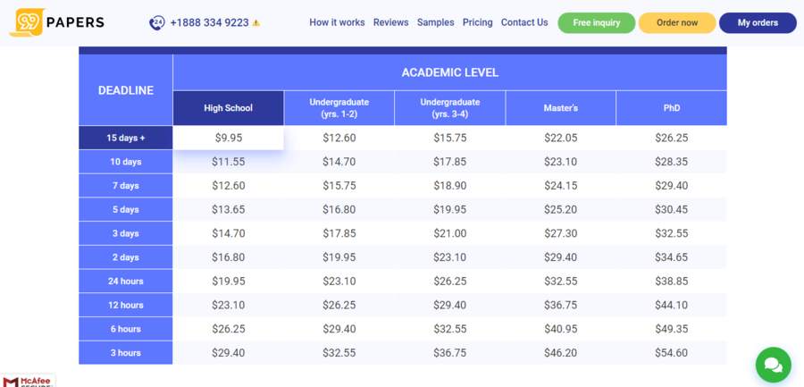Click the 24-hour phone icon

156,23
